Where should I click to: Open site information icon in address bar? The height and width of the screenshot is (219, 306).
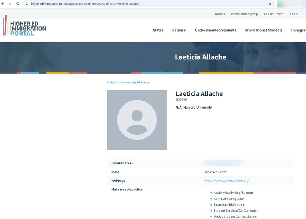27,4
